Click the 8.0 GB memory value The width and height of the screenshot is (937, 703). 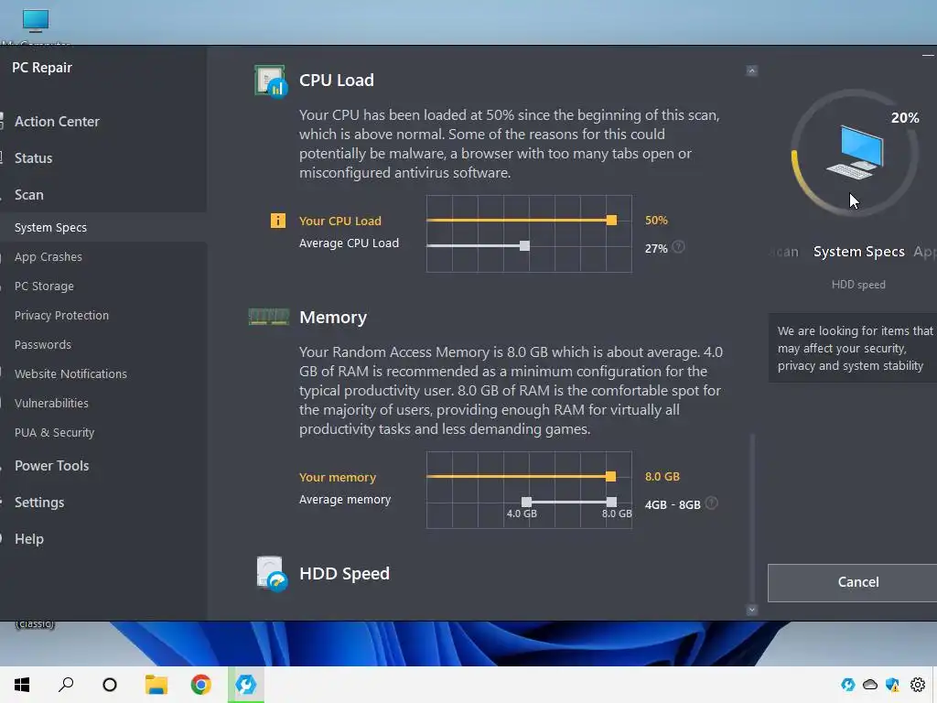(x=662, y=476)
